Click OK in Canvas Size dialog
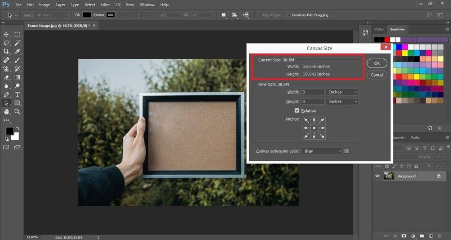451x240 pixels. point(377,63)
